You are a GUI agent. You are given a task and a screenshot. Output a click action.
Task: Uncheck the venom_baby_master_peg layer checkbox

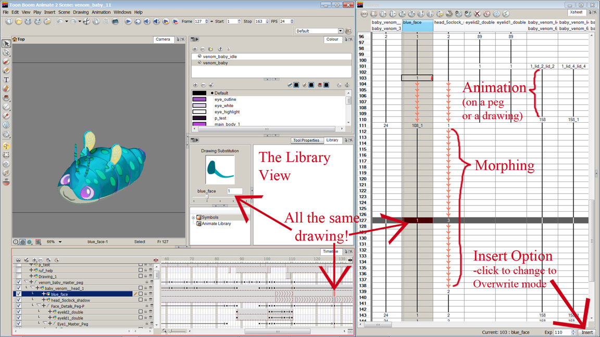(18, 282)
